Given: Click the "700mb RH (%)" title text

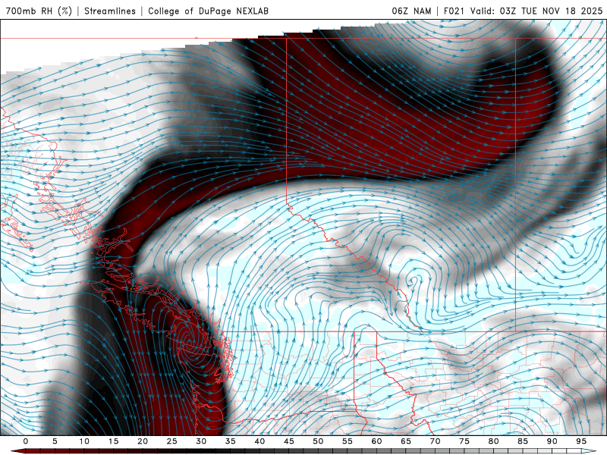Looking at the screenshot, I should point(39,11).
